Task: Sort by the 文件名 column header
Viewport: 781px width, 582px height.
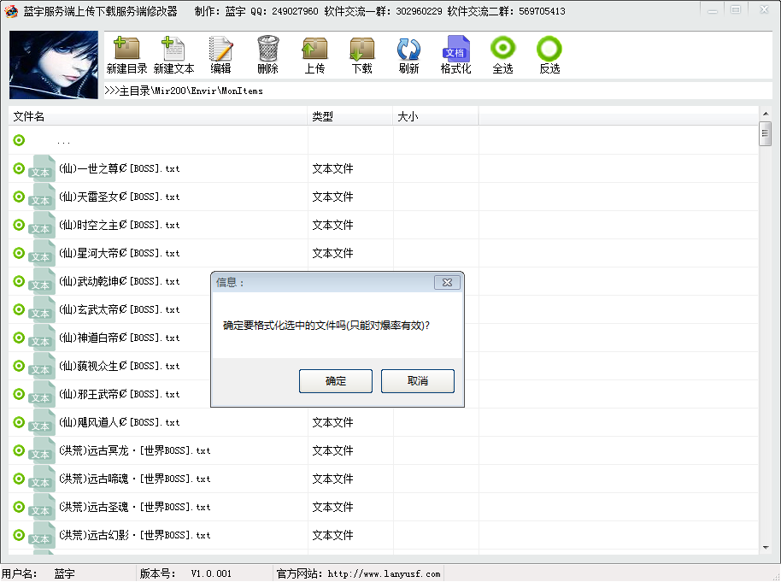Action: point(158,116)
